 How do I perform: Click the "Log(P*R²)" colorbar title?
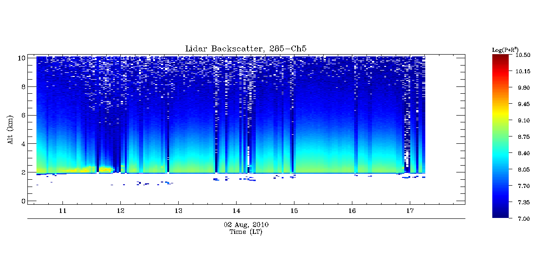coord(505,49)
